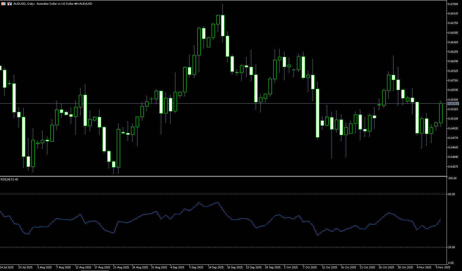This screenshot has height=271, width=462.
Task: Select the 24 Jul 2025 date label
Action: 7,267
